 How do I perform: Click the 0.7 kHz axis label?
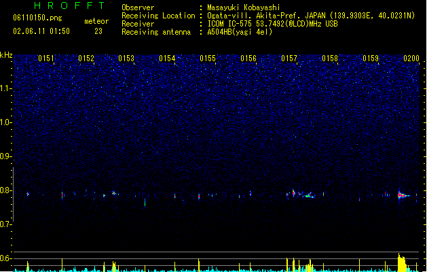coord(5,224)
